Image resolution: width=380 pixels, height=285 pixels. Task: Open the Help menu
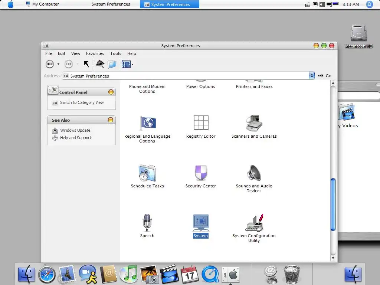(x=132, y=53)
